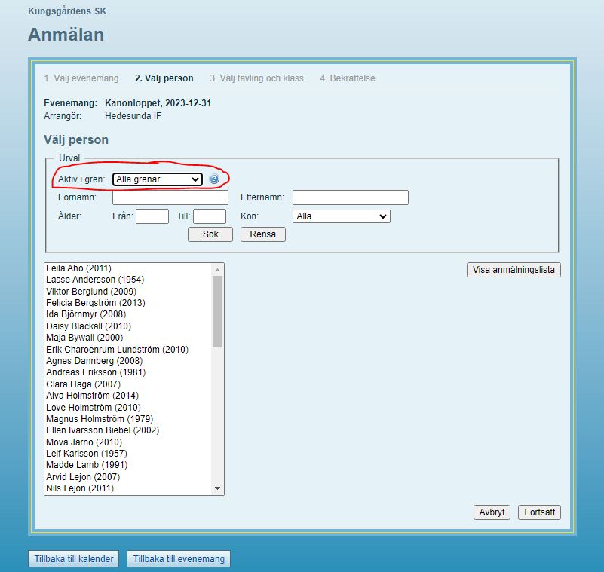This screenshot has height=572, width=604.
Task: Select step 1. Välj evenemang tab
Action: [81, 78]
